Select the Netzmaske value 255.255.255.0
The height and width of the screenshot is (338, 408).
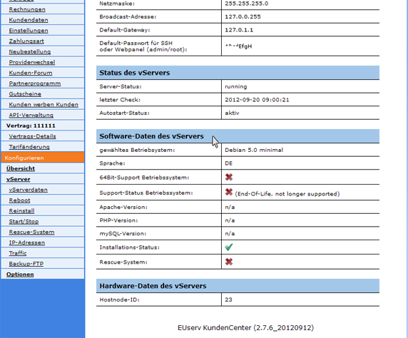(247, 4)
